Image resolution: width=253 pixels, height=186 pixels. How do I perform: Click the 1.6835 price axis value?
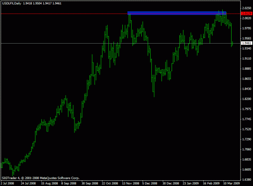tap(247, 159)
